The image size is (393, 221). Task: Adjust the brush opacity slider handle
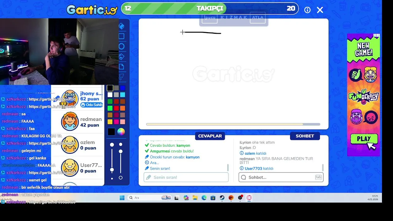coord(121,151)
